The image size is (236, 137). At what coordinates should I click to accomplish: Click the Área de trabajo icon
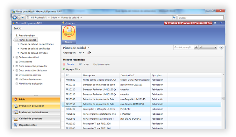17,36
